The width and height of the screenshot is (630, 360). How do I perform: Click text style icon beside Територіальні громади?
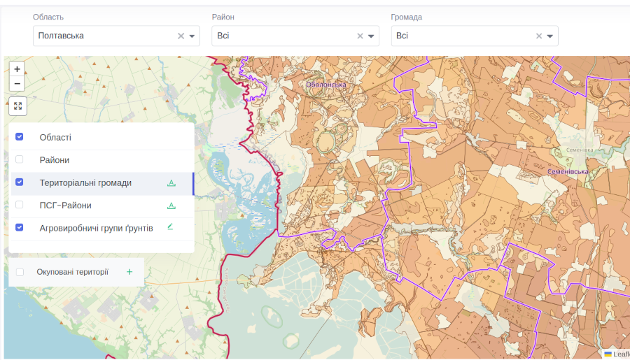[x=171, y=183]
